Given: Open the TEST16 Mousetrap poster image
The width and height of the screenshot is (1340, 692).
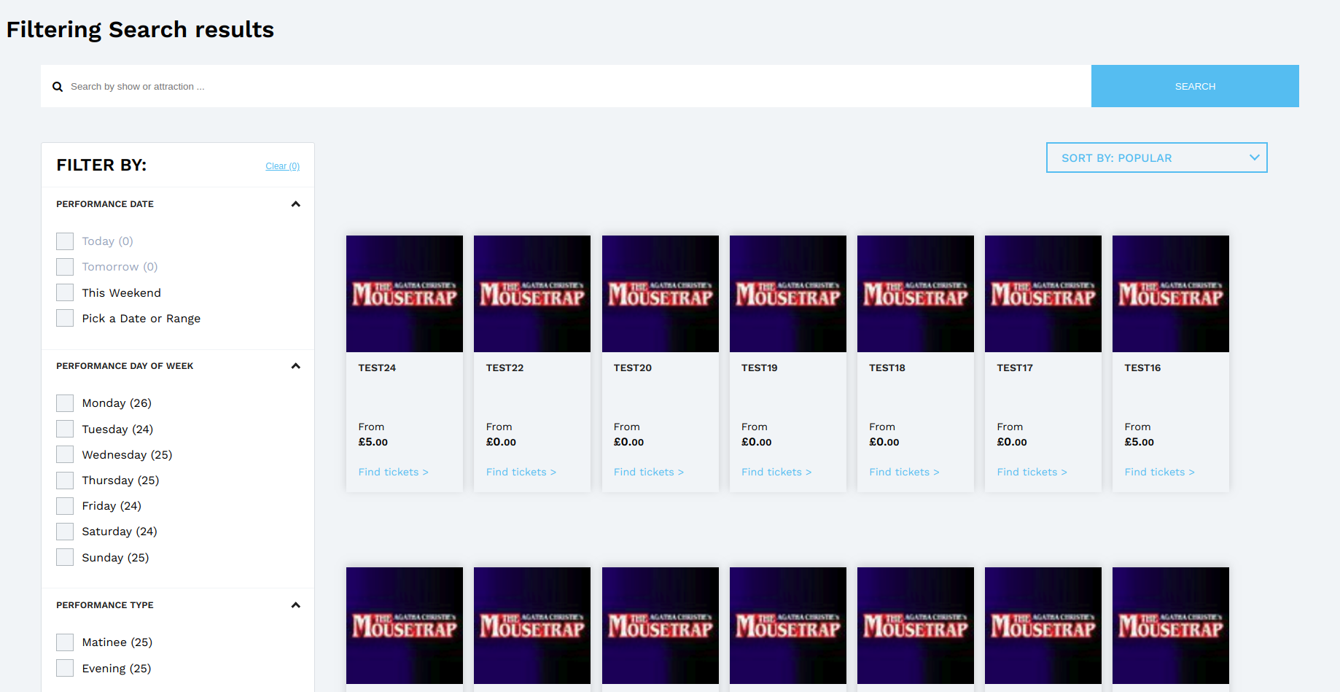Looking at the screenshot, I should tap(1171, 294).
